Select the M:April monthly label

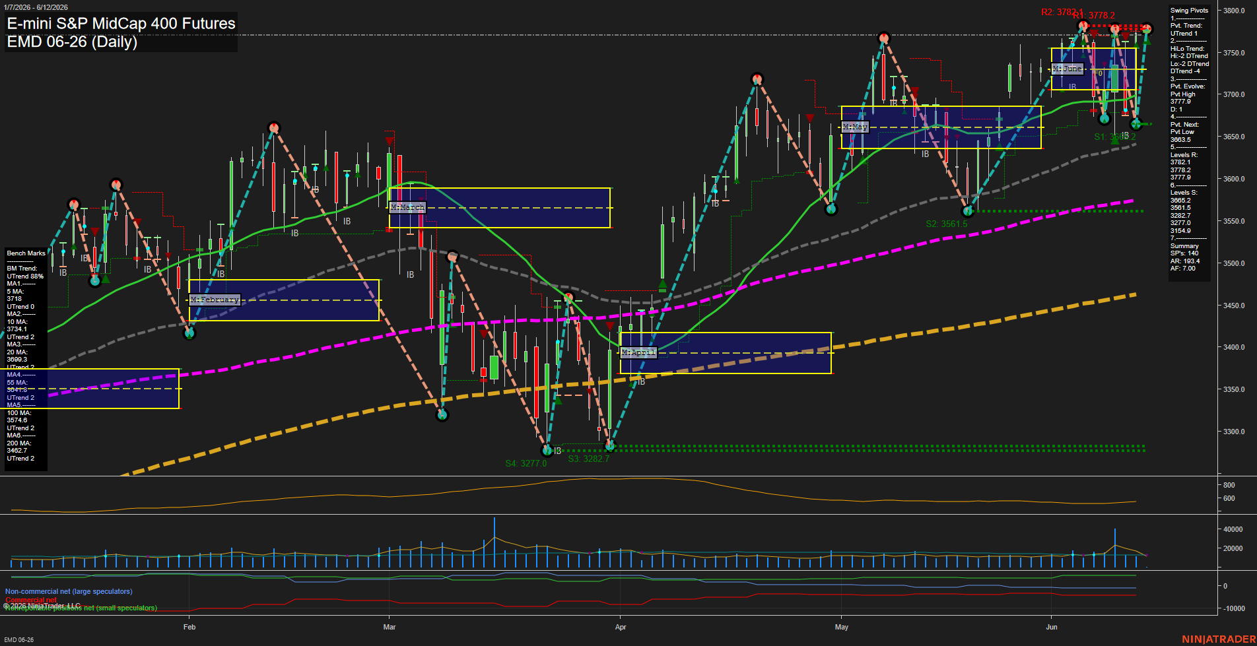[638, 352]
